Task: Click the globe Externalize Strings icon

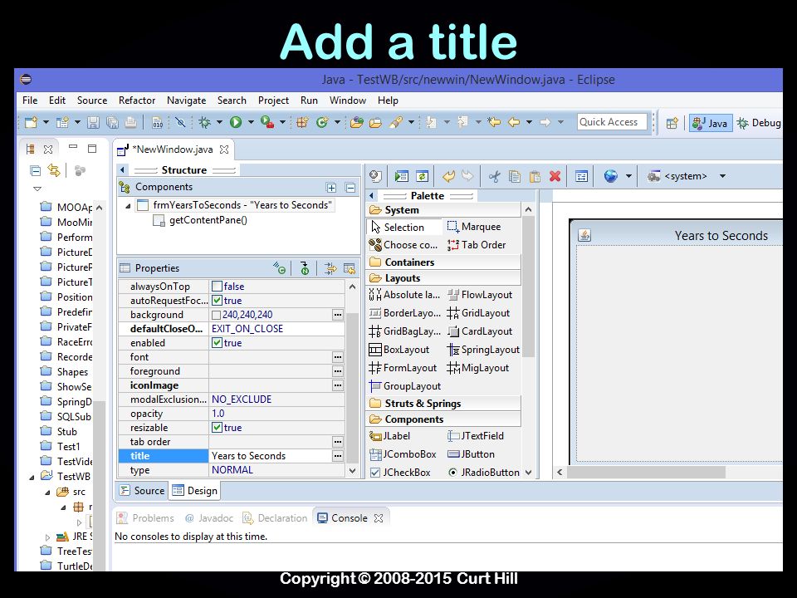Action: pos(610,176)
